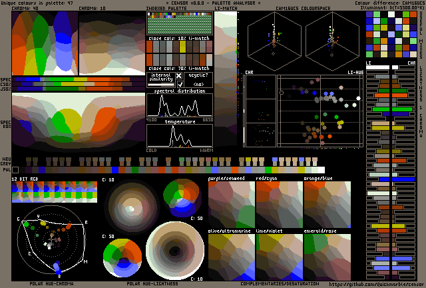Click the CENSOR v0.6.0 Palette Analyser title
Screen dimensions: 426x288
[213, 3]
